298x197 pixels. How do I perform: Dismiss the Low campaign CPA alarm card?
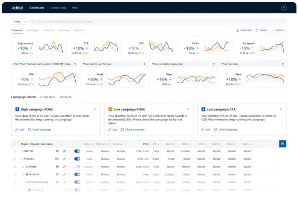280,109
